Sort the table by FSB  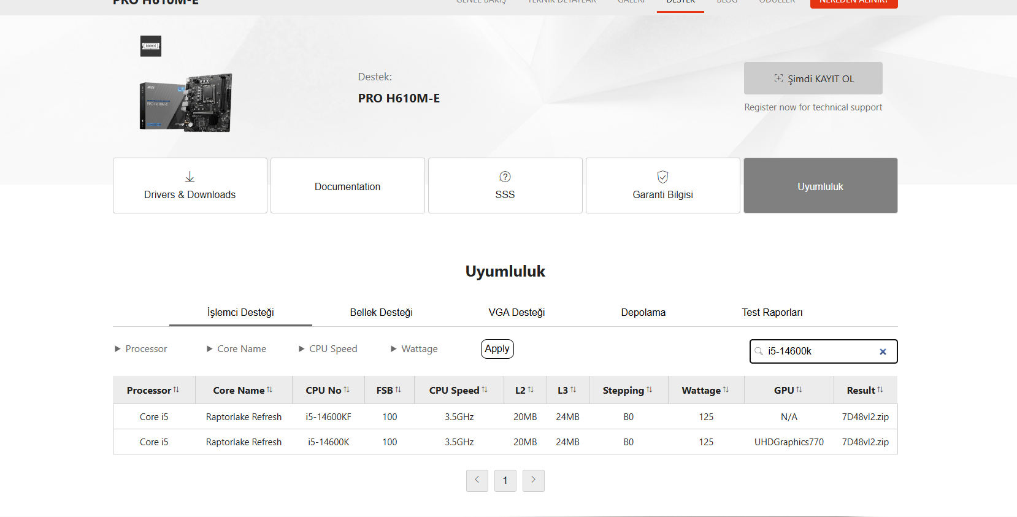tap(398, 390)
